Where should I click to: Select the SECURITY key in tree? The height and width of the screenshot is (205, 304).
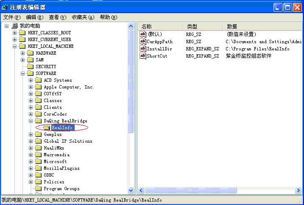46,66
